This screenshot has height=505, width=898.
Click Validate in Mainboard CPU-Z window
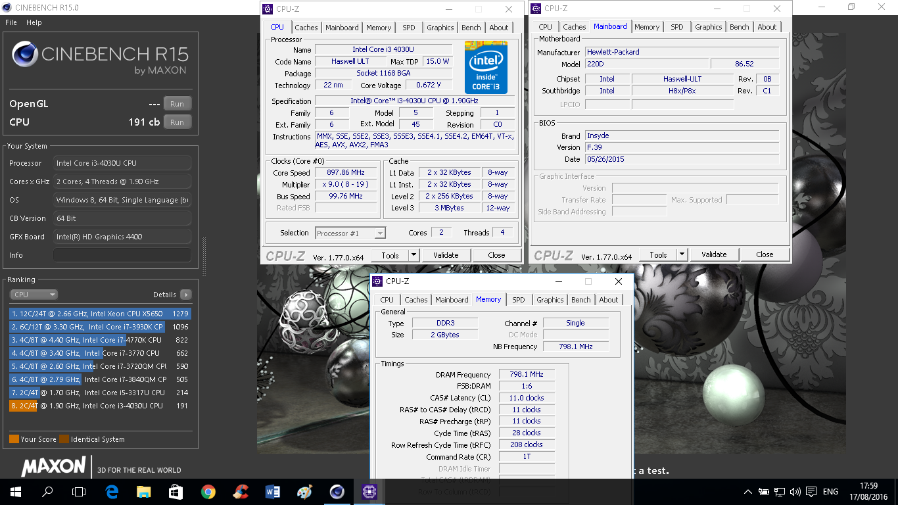[x=714, y=254]
